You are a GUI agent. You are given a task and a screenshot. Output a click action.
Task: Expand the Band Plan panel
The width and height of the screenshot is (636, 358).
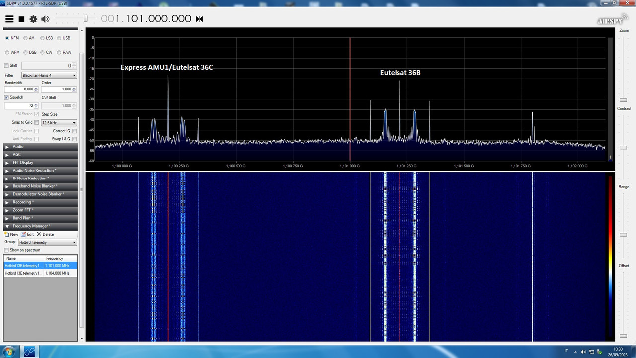(x=40, y=218)
